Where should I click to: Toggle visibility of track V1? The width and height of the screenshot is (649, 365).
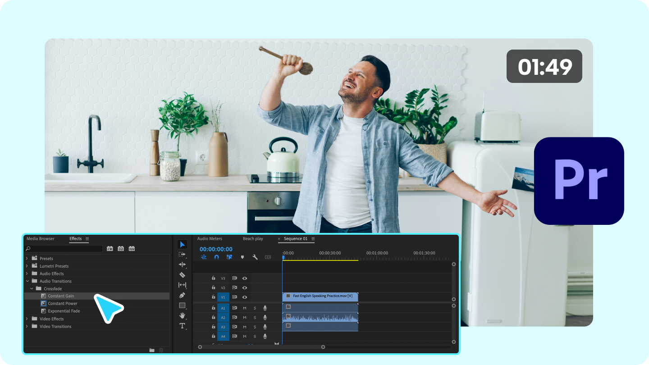coord(244,297)
